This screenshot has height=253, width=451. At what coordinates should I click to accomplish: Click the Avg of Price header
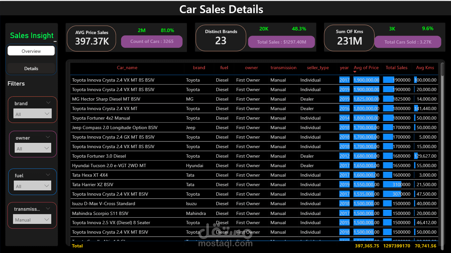coord(366,68)
